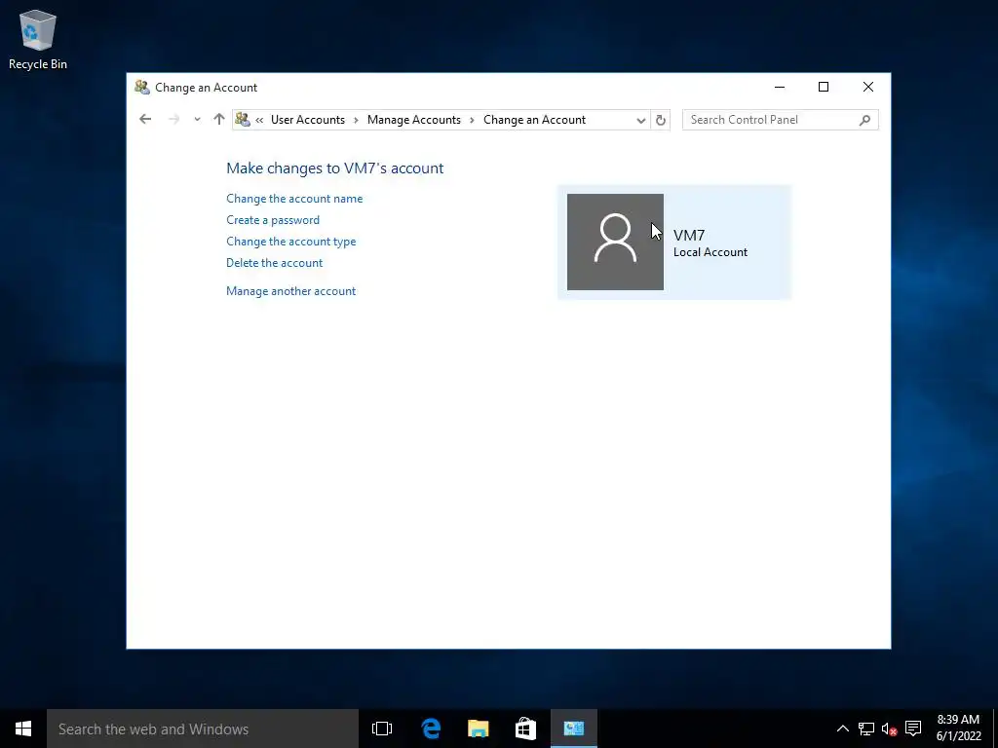Expand the recent locations dropdown arrow
Screen dimensions: 998x748
pos(197,119)
